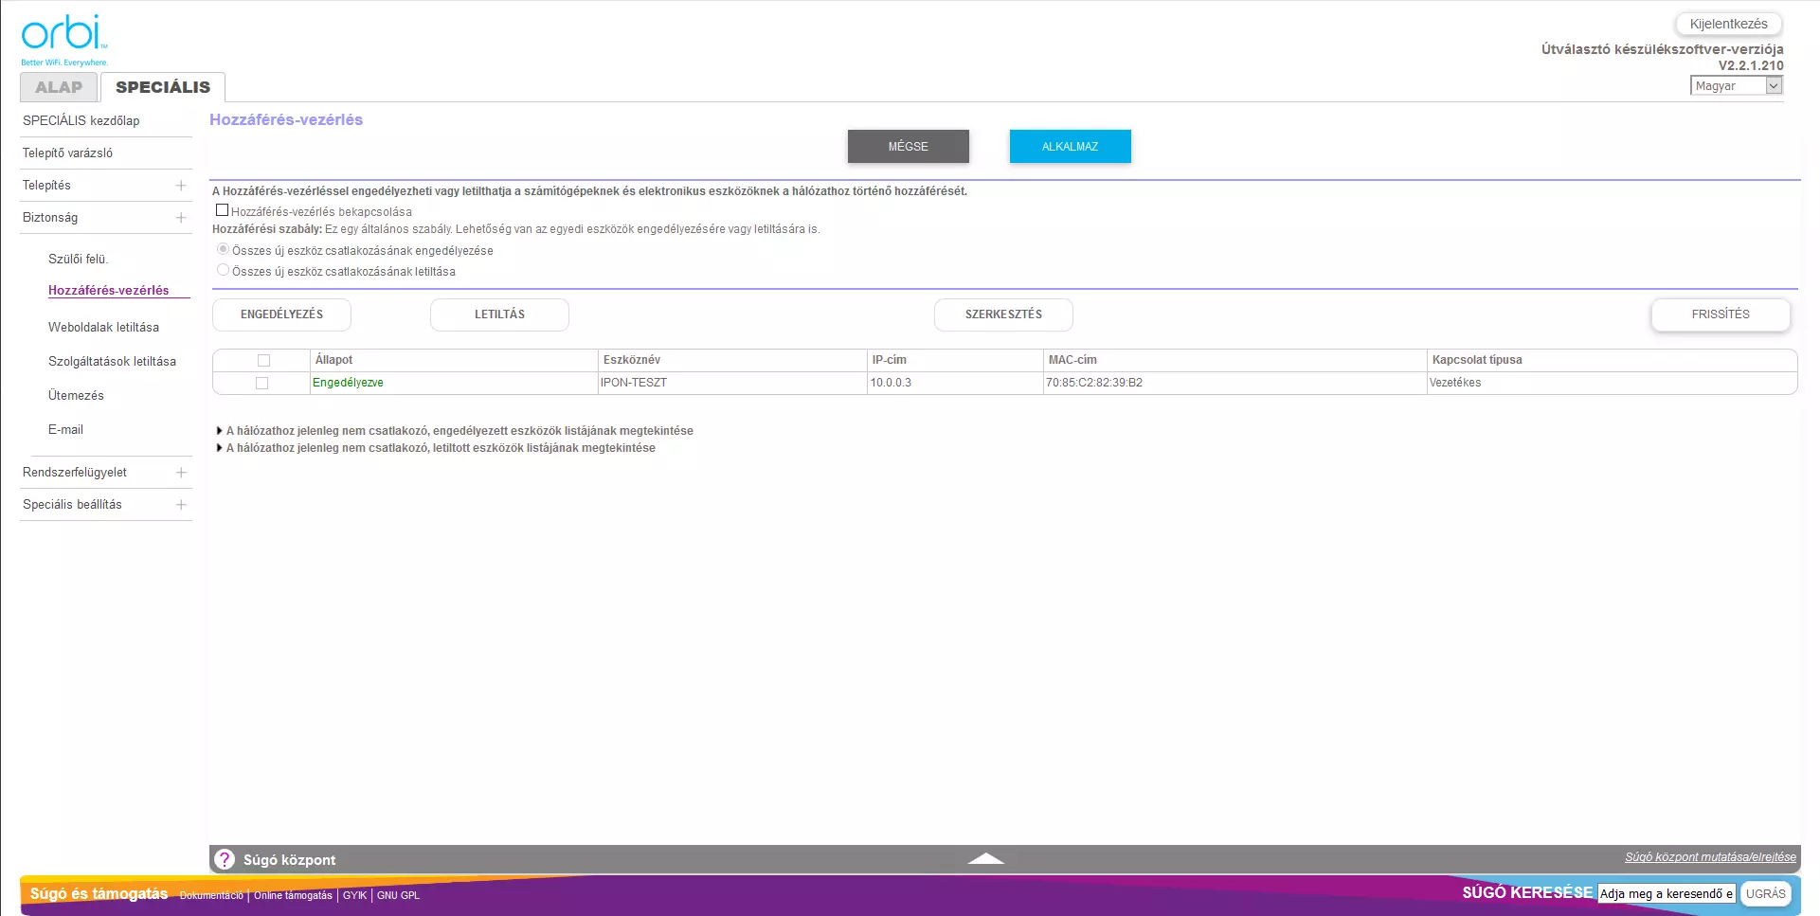Click the Kijelentkezés logout button
Screen dimensions: 1820x916
[x=1728, y=24]
